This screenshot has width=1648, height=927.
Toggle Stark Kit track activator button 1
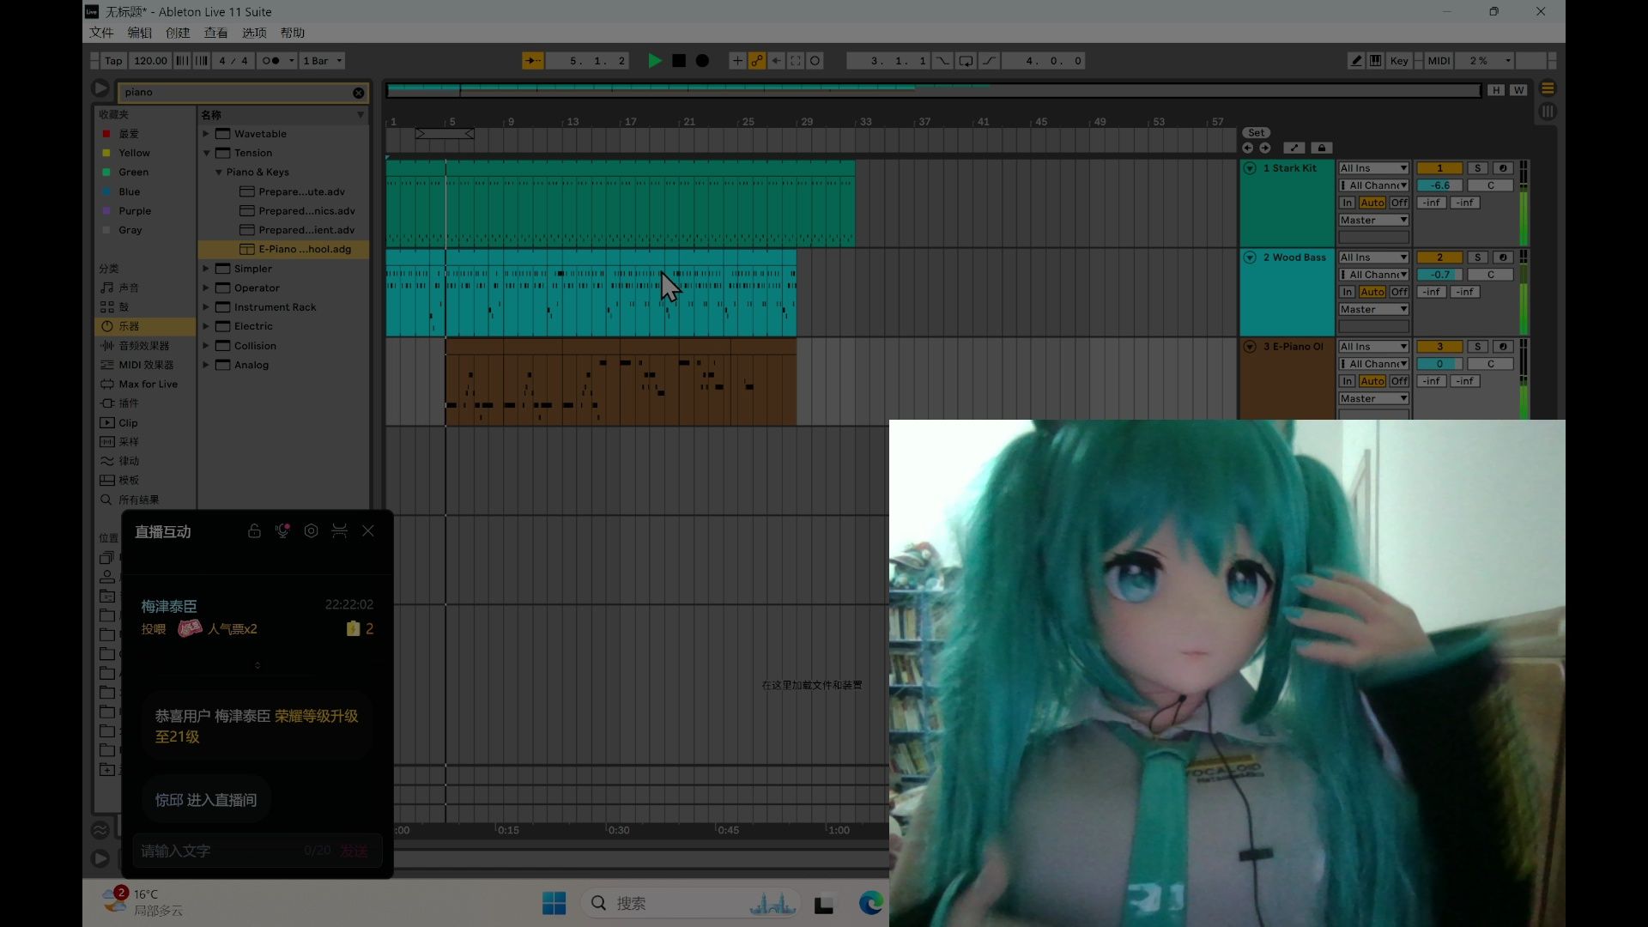pos(1439,168)
